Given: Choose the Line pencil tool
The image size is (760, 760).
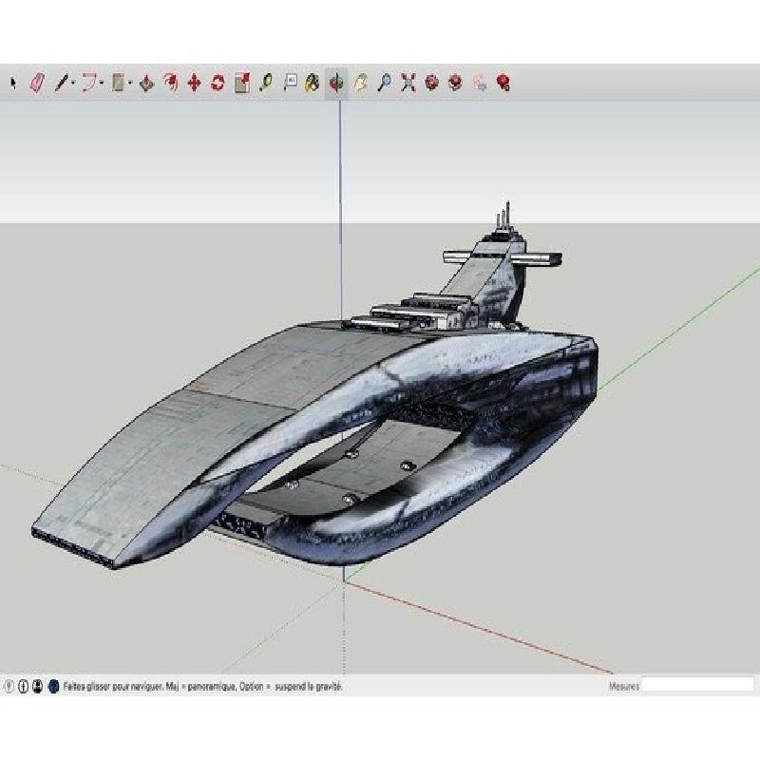Looking at the screenshot, I should tap(61, 83).
